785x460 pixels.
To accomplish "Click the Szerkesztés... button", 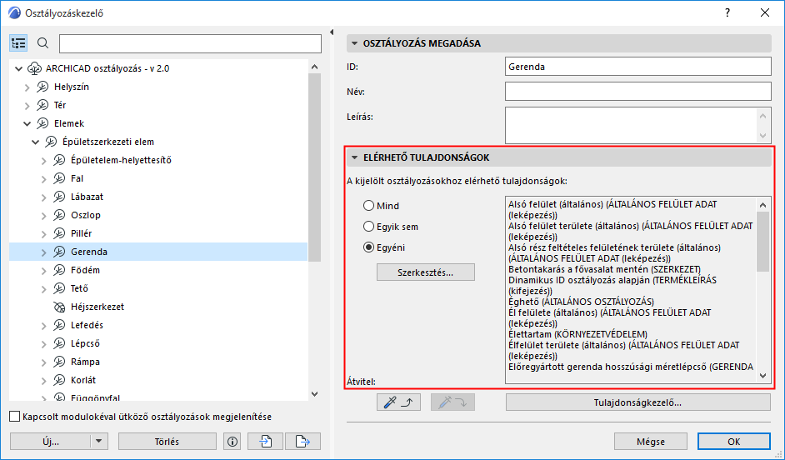I will coord(426,272).
